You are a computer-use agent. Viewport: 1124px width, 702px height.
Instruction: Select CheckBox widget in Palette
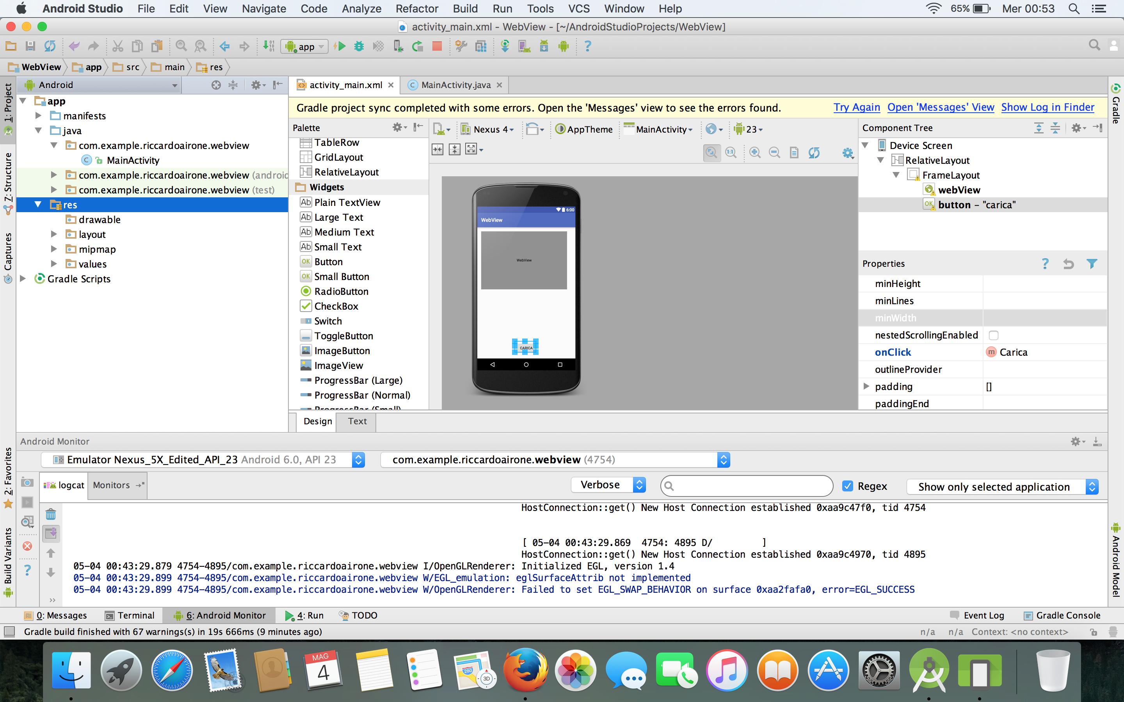point(336,306)
